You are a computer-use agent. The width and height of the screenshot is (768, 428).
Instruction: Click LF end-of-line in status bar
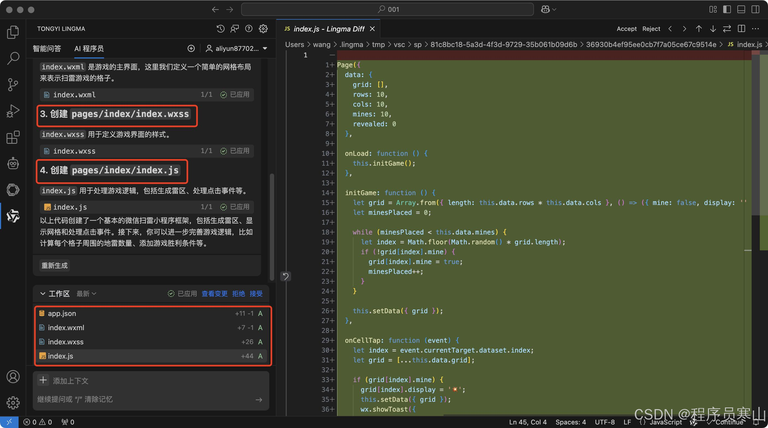627,422
